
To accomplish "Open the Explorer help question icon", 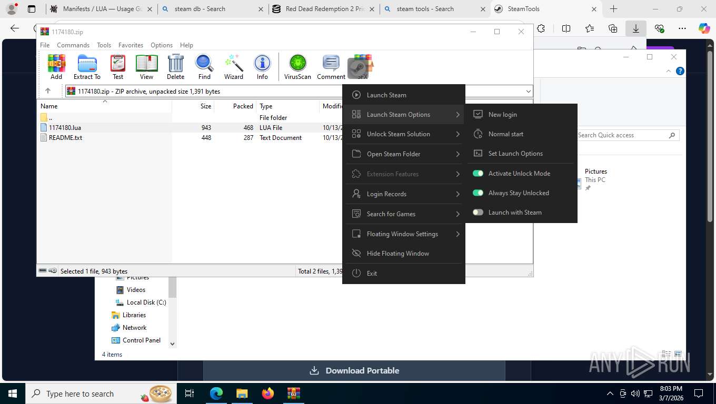I will click(x=680, y=72).
